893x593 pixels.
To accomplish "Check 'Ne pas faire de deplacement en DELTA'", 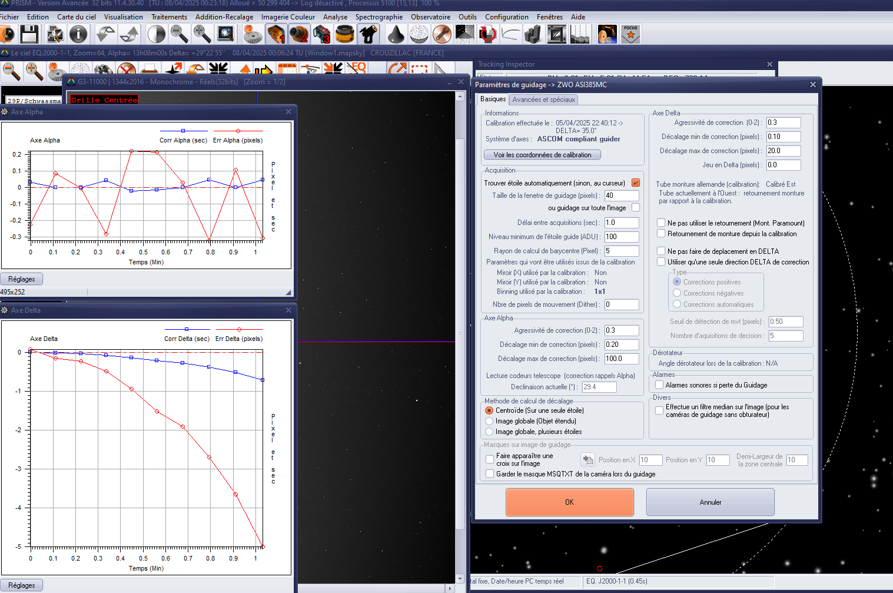I will (661, 251).
